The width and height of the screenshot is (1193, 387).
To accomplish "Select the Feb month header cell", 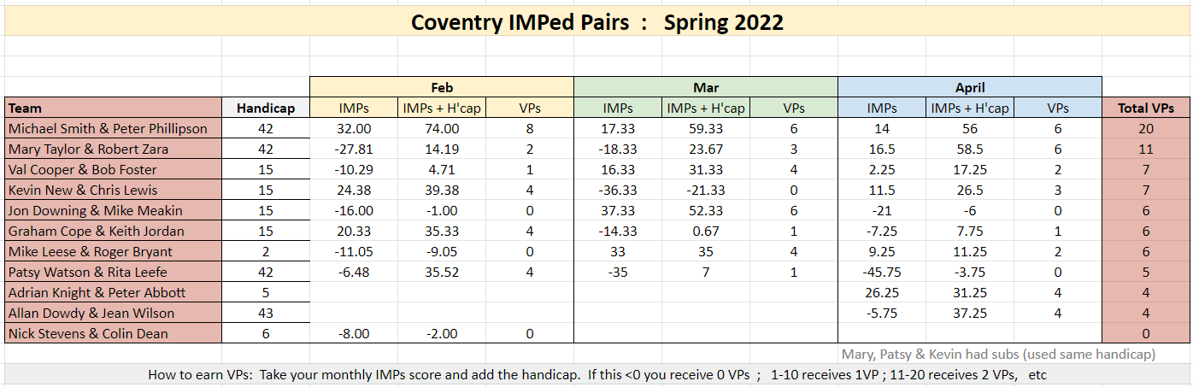I will [441, 87].
